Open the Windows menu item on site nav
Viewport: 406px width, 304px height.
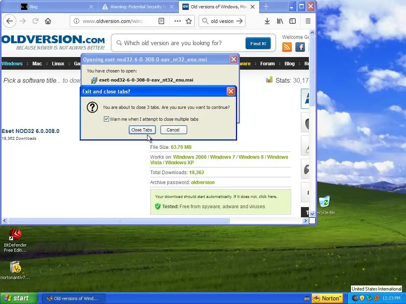point(12,64)
